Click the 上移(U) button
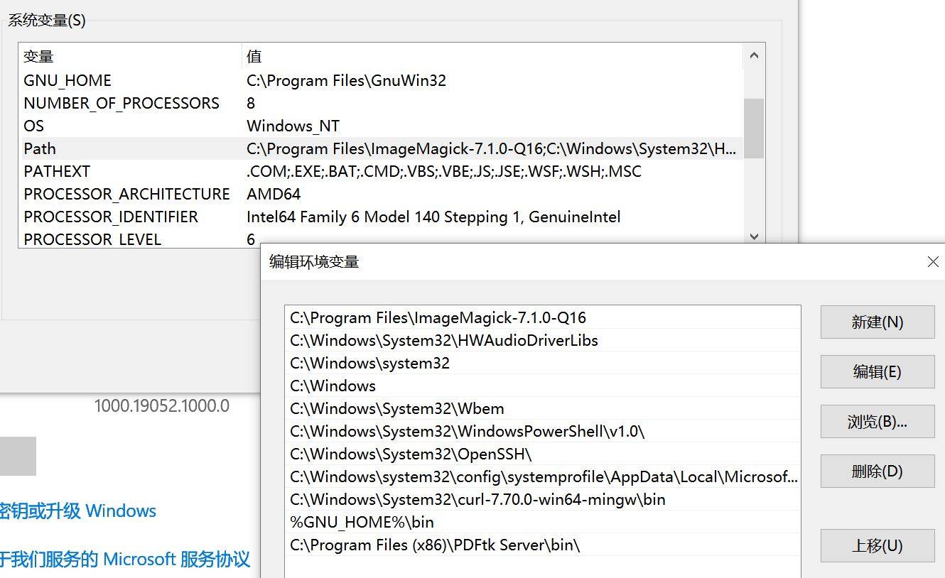 point(877,545)
